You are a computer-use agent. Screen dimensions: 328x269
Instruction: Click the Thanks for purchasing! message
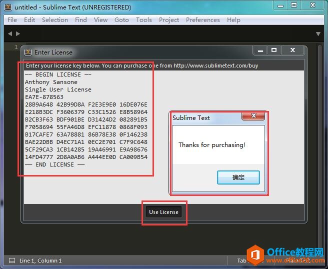[x=211, y=144]
